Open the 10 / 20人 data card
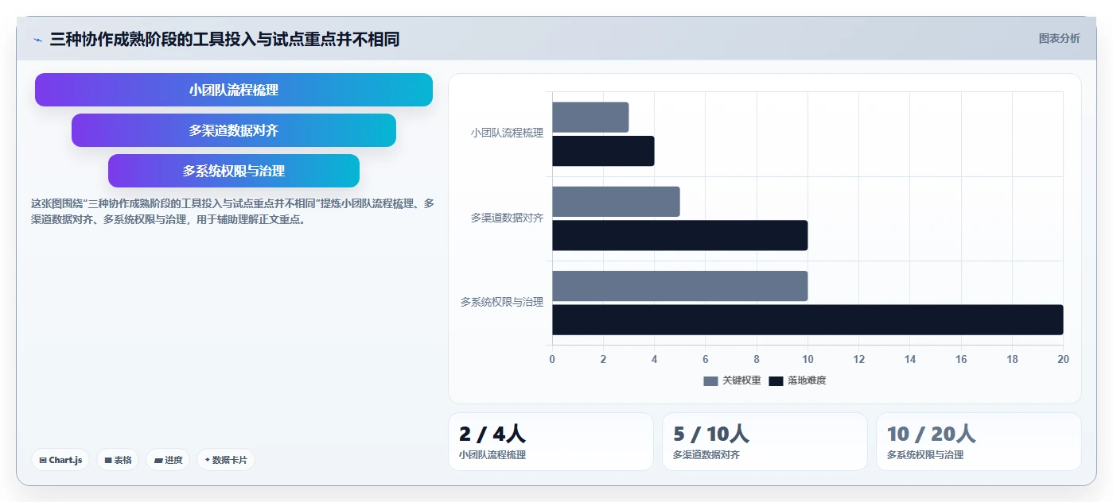This screenshot has height=502, width=1113. coord(979,442)
